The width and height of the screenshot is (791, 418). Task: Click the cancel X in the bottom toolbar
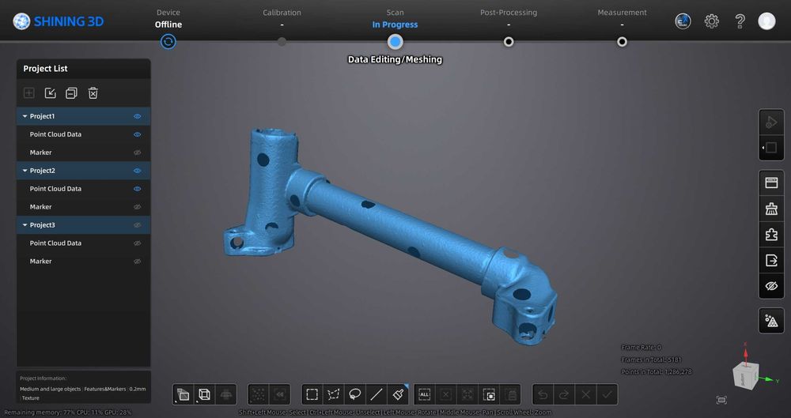585,394
